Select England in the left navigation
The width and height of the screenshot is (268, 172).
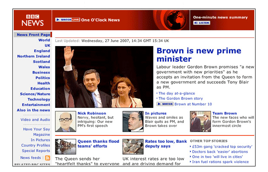(x=42, y=51)
